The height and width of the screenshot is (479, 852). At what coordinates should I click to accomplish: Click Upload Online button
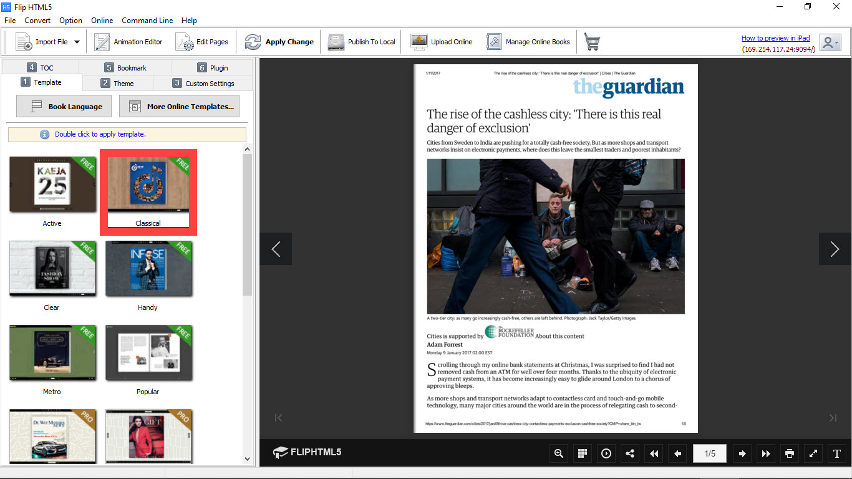442,42
